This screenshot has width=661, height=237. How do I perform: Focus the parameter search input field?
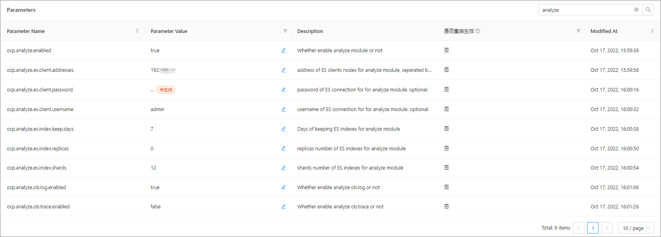pos(586,10)
